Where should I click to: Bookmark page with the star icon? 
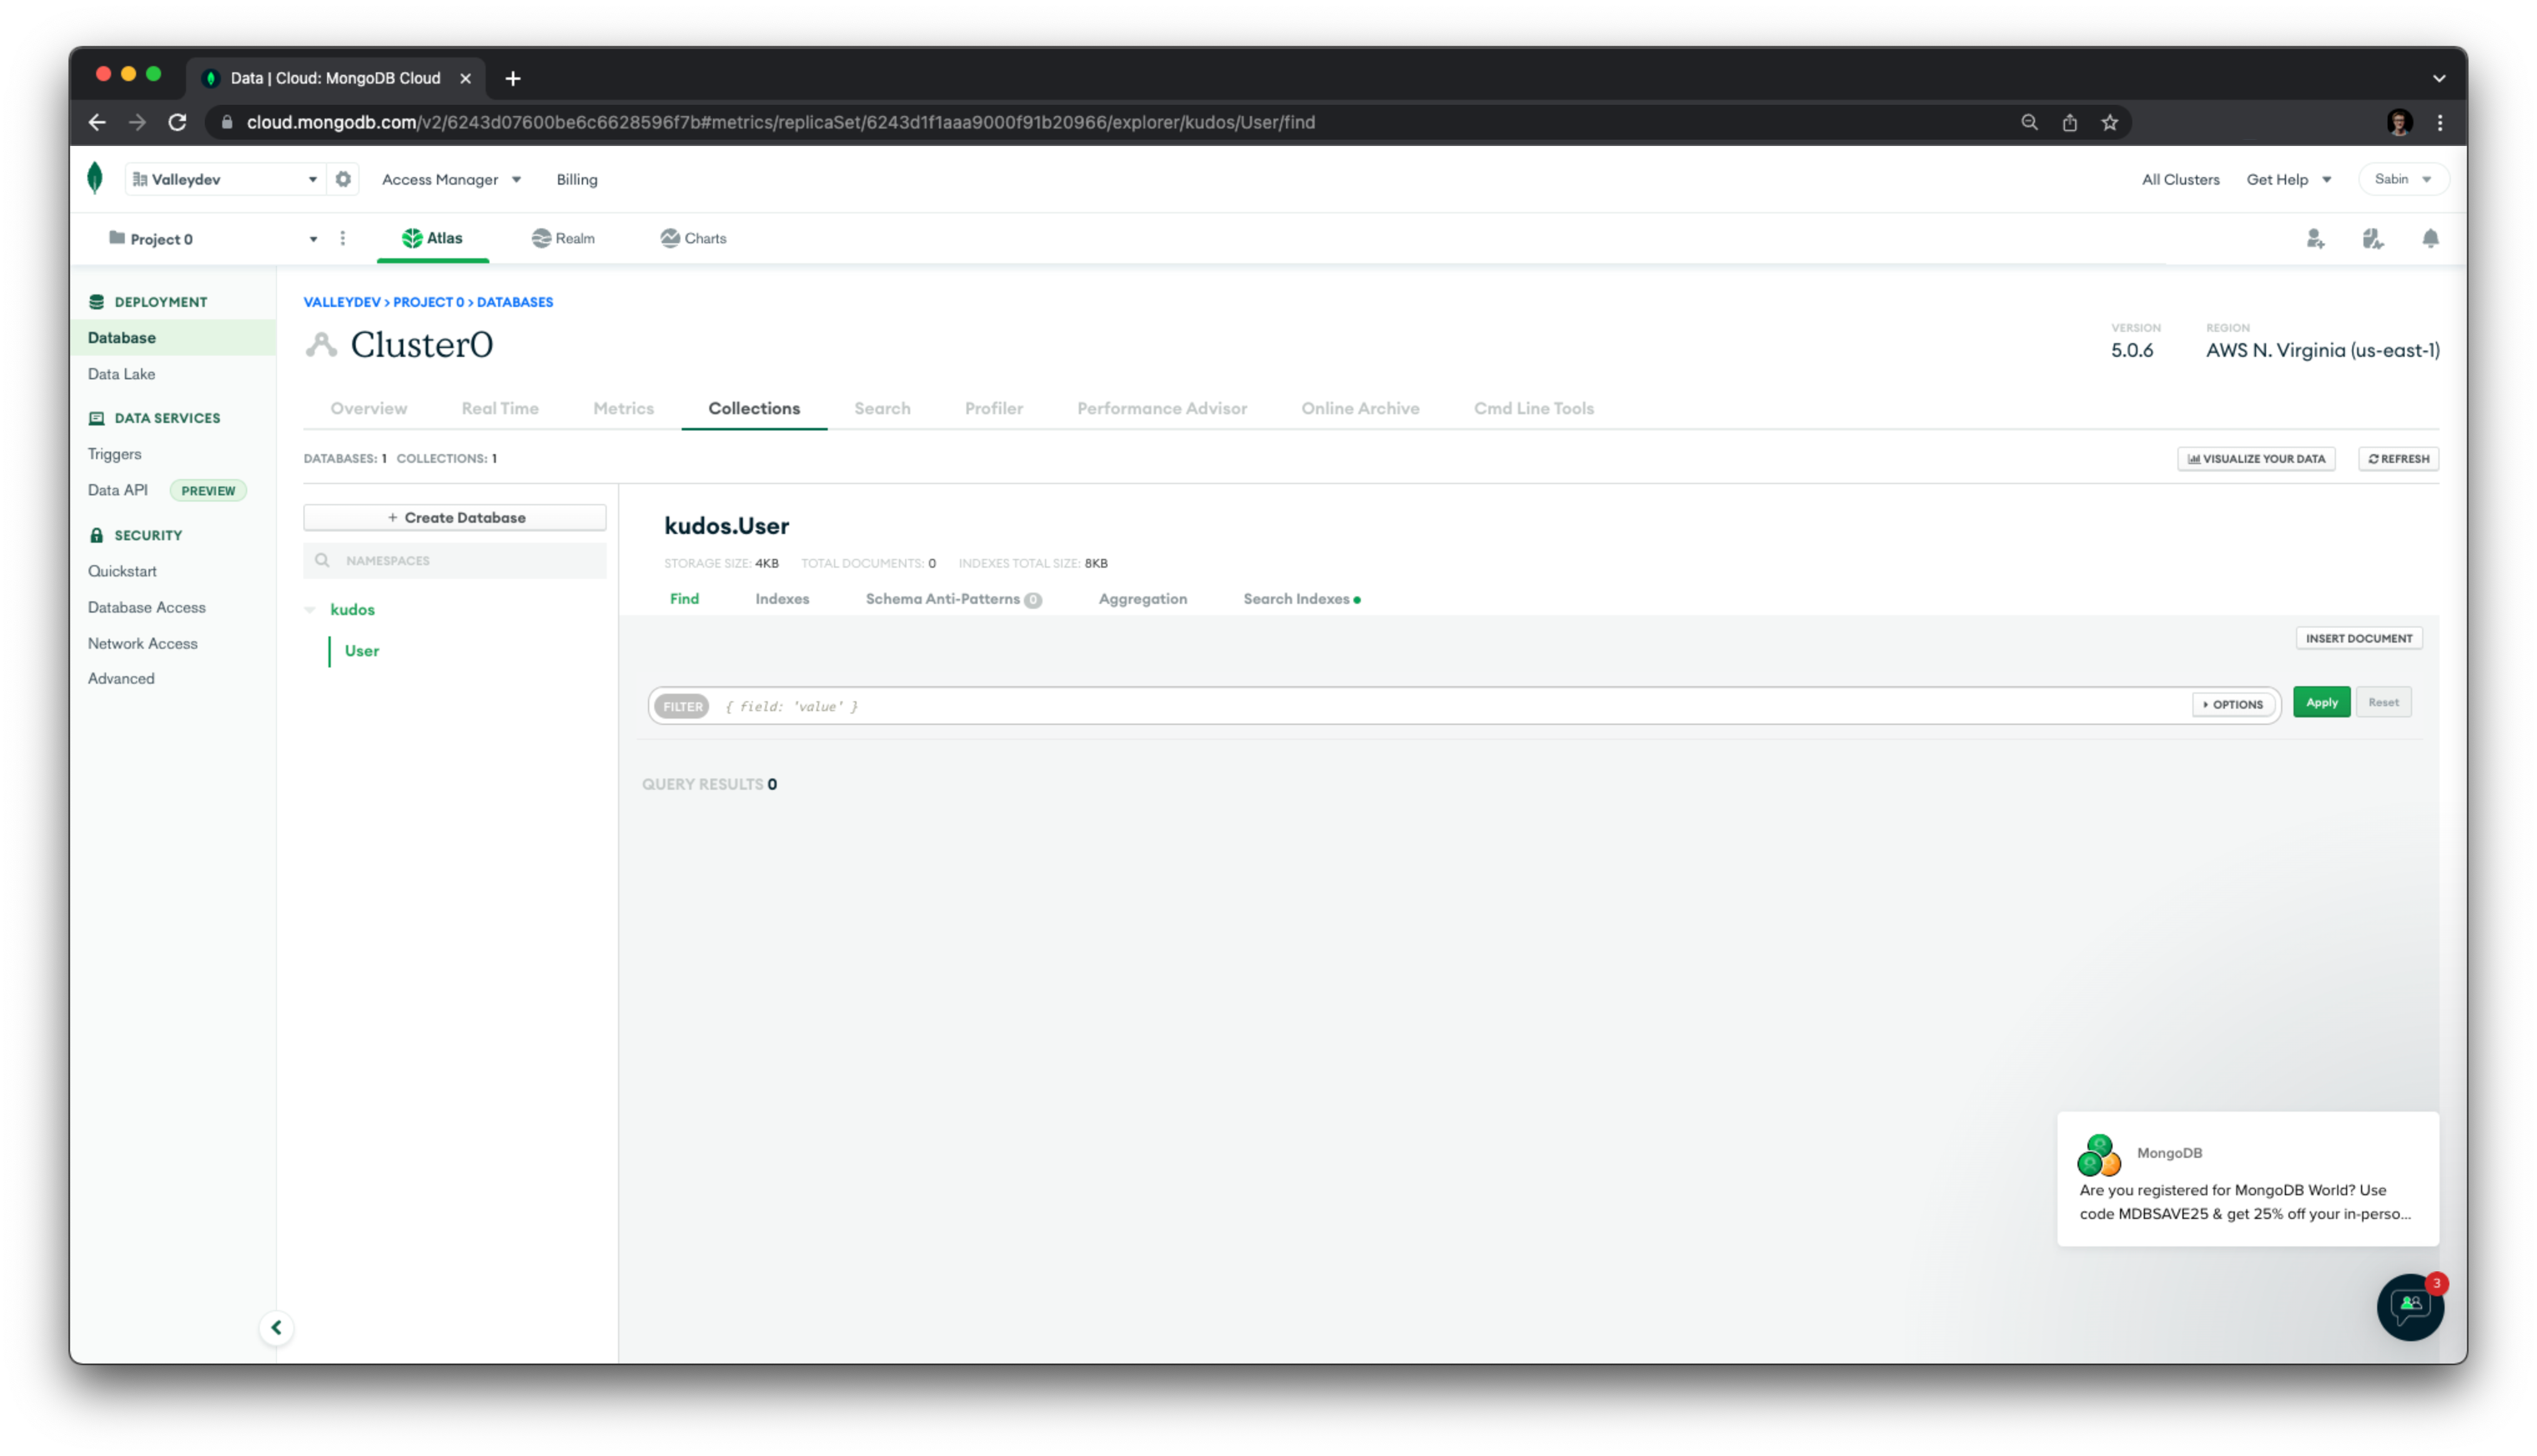pyautogui.click(x=2110, y=122)
